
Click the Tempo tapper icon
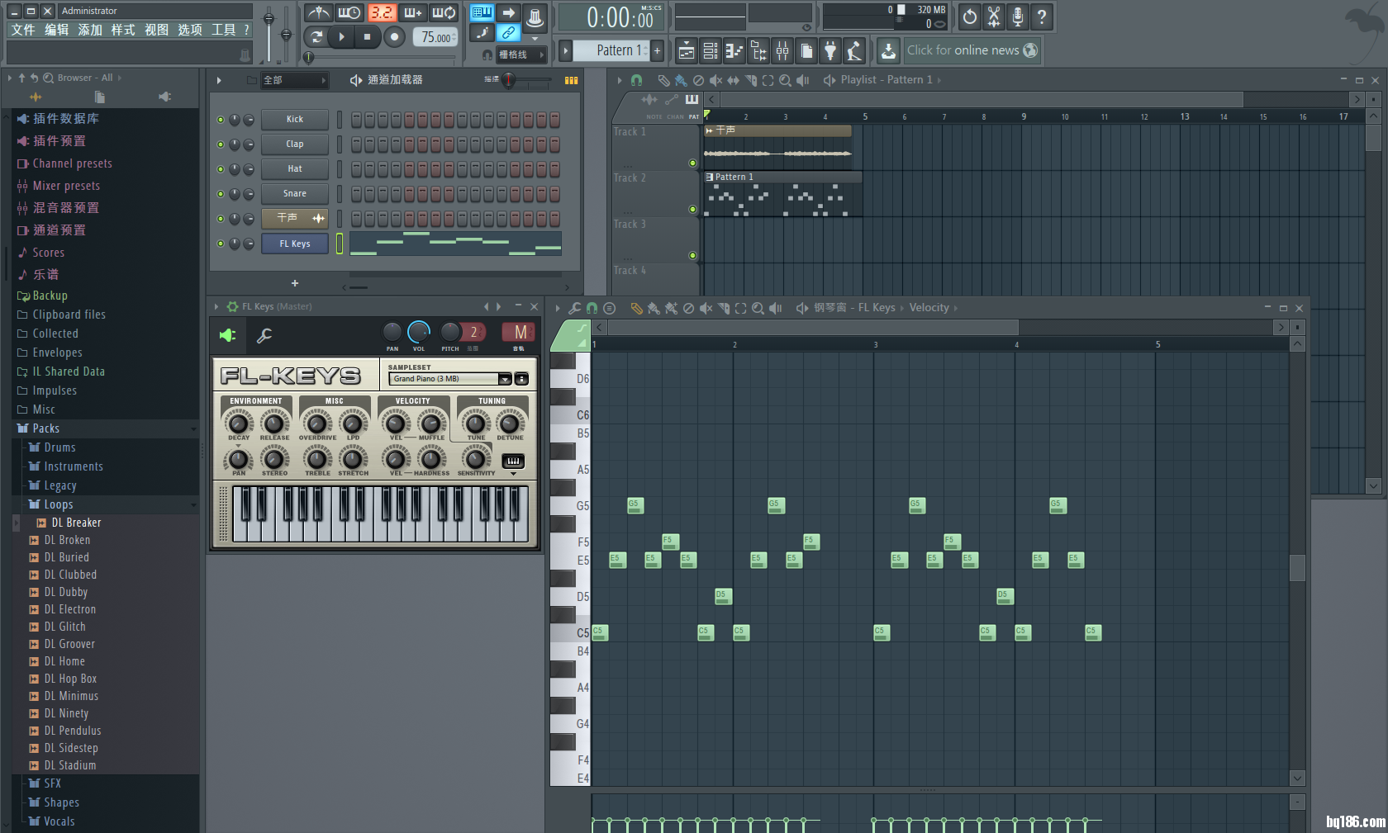[854, 51]
